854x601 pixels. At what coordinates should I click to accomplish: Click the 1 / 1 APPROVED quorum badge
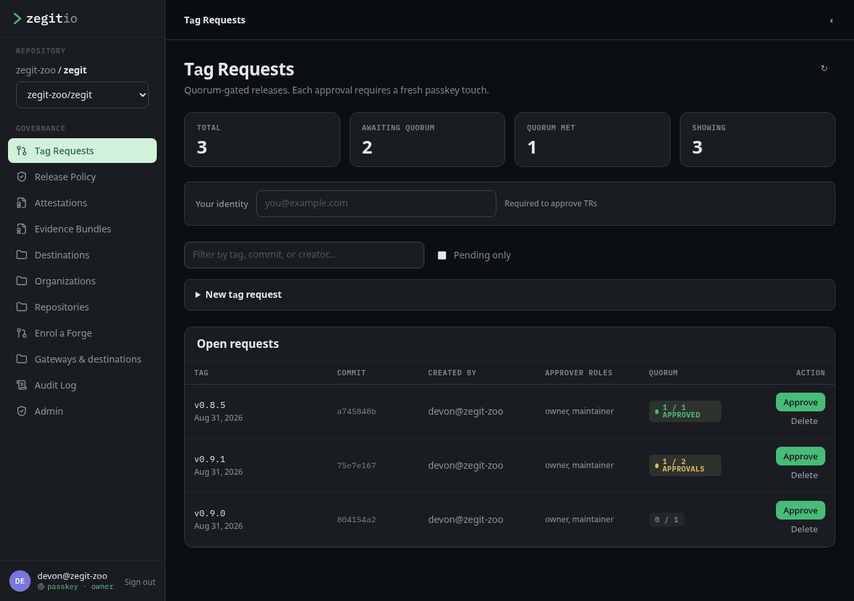click(685, 411)
